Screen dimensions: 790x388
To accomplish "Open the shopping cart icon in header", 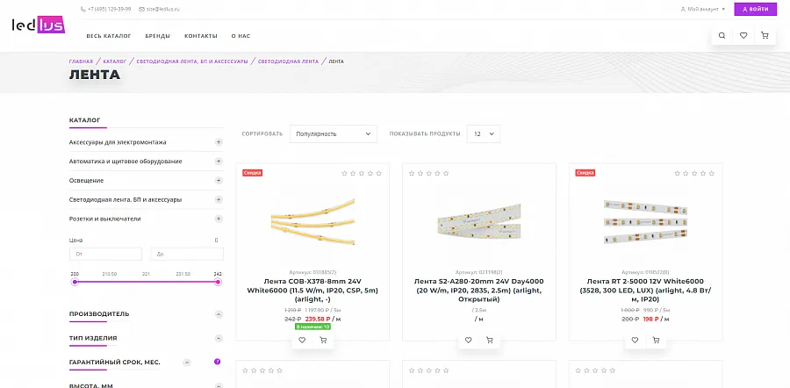I will [x=765, y=36].
